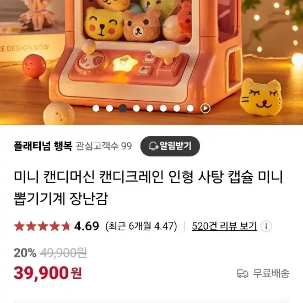Click the 39,900원 sale price

(48, 273)
